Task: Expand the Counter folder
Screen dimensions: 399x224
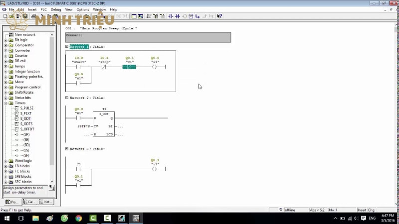Action: [6, 56]
